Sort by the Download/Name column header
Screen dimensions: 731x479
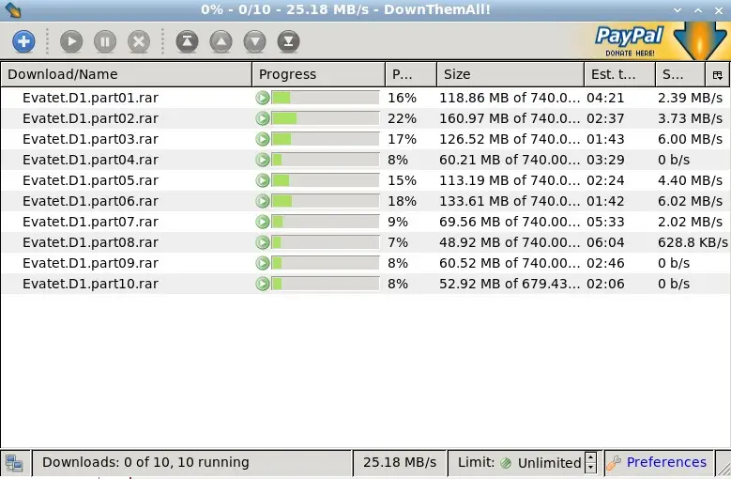pos(127,74)
